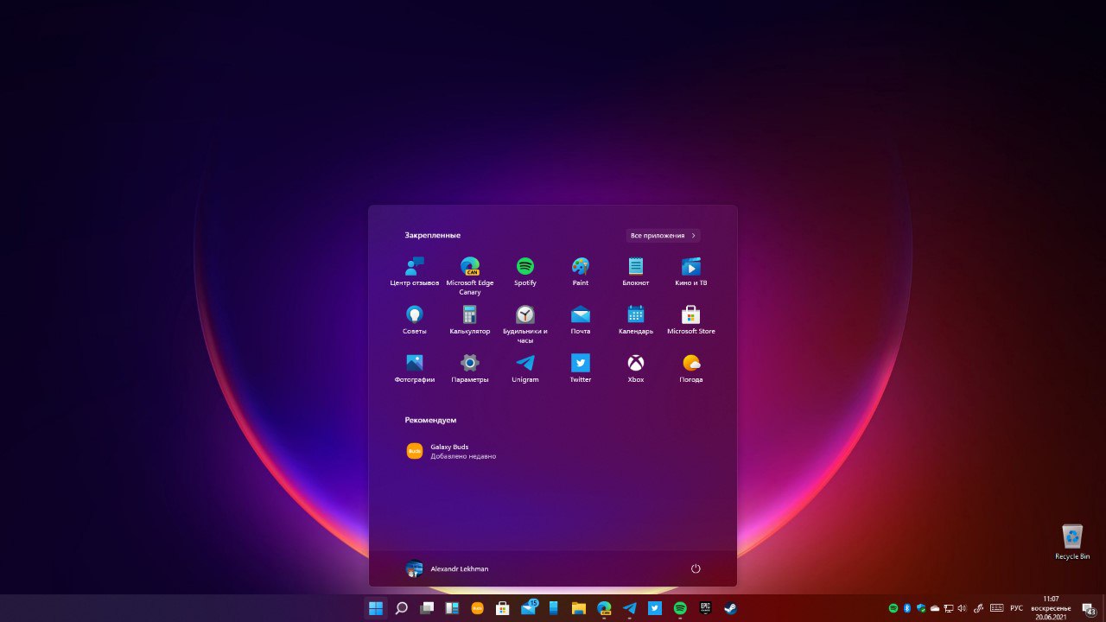Open Galaxy Buds from the taskbar
1106x622 pixels.
tap(477, 608)
